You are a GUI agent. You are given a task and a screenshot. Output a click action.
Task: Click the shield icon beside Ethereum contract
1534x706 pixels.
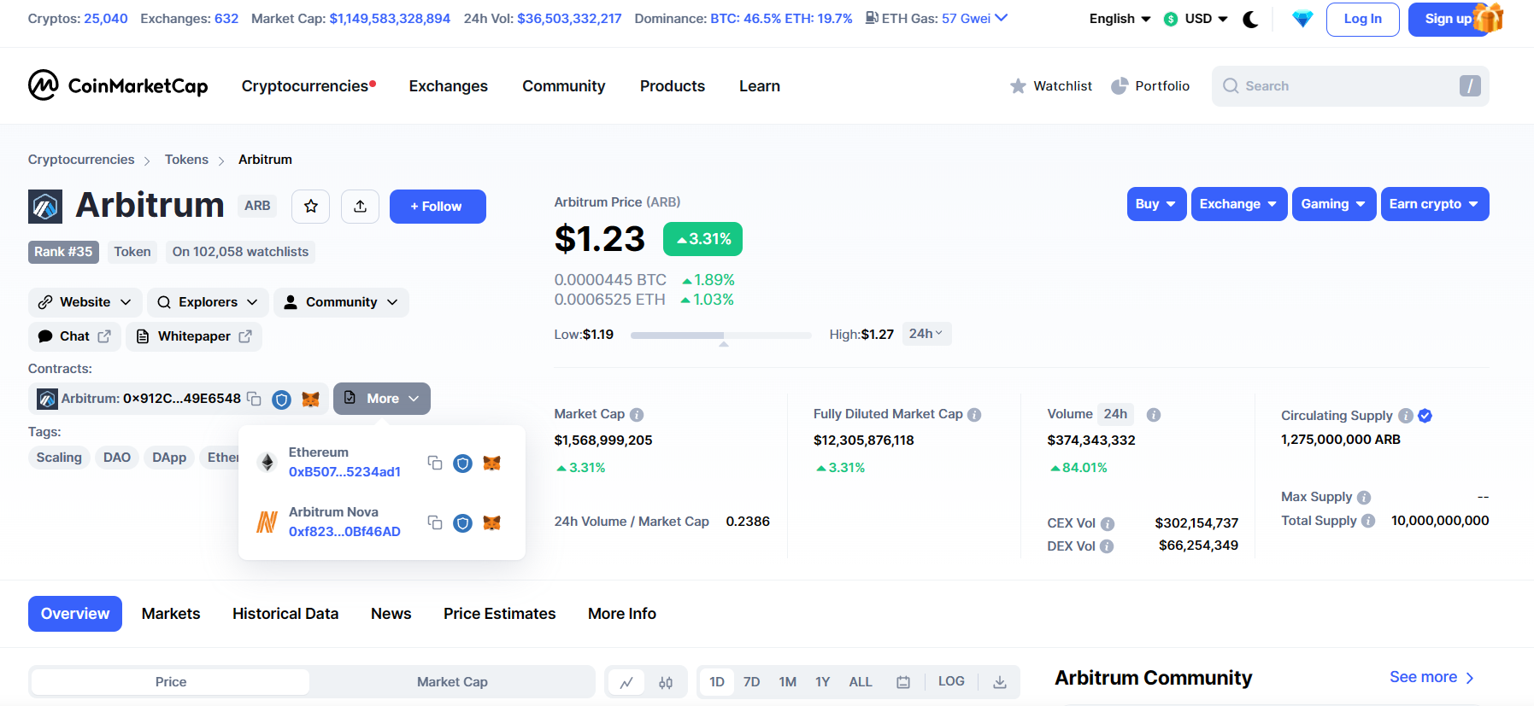pos(462,464)
